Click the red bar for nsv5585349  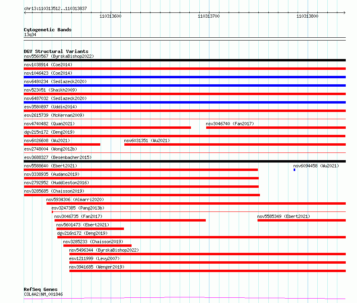pyautogui.click(x=302, y=220)
